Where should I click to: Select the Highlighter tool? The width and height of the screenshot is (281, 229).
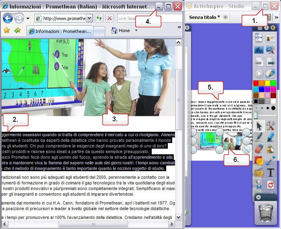pyautogui.click(x=271, y=137)
